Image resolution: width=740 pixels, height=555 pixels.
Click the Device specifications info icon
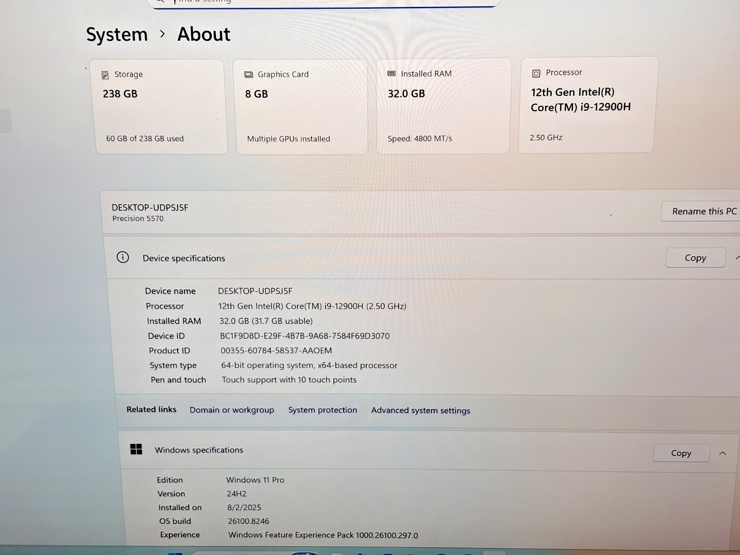123,257
